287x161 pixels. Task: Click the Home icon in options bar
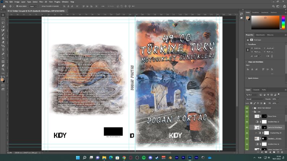pos(4,6)
